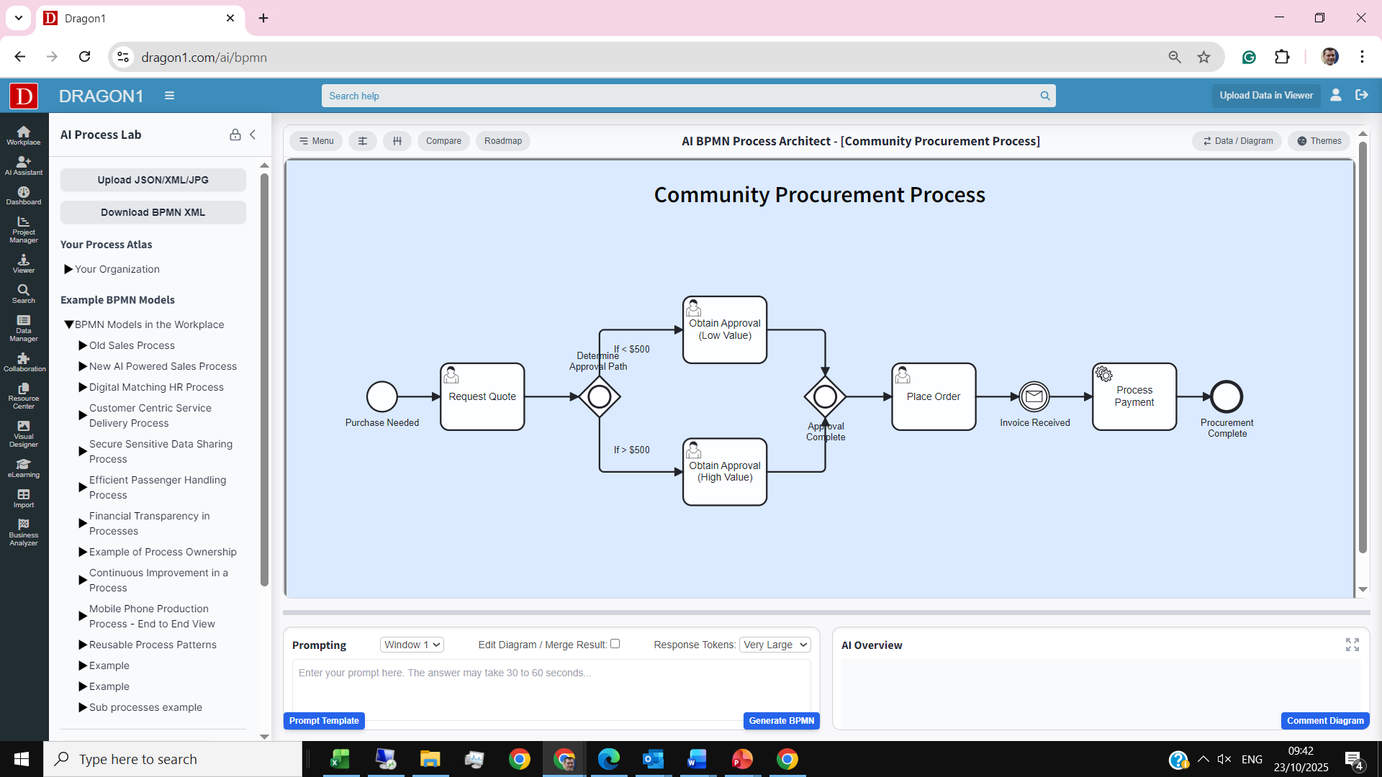This screenshot has height=777, width=1382.
Task: Open the Window 1 dropdown
Action: 412,645
